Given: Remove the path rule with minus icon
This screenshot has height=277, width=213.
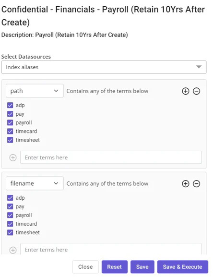Looking at the screenshot, I should [x=196, y=91].
